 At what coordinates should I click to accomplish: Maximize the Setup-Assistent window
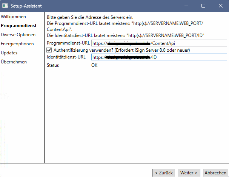(x=203, y=6)
